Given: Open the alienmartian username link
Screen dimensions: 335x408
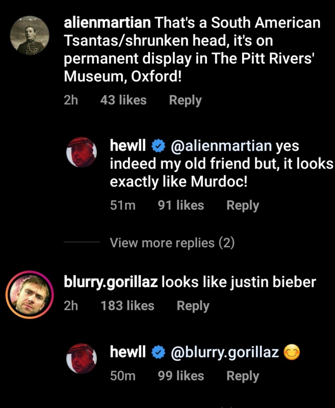Looking at the screenshot, I should tap(107, 23).
